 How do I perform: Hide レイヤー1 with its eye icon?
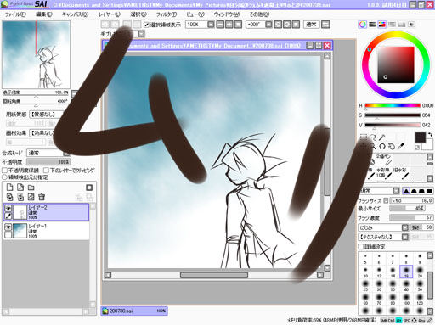[8, 227]
